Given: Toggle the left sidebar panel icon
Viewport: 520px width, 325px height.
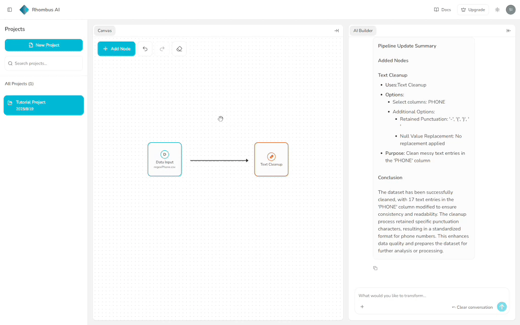Looking at the screenshot, I should (x=10, y=10).
